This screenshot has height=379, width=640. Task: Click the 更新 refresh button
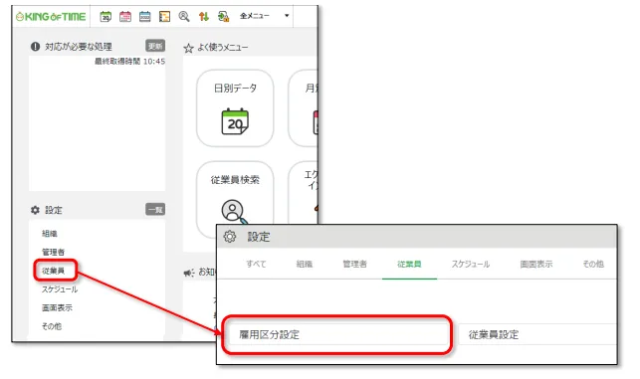[x=155, y=46]
